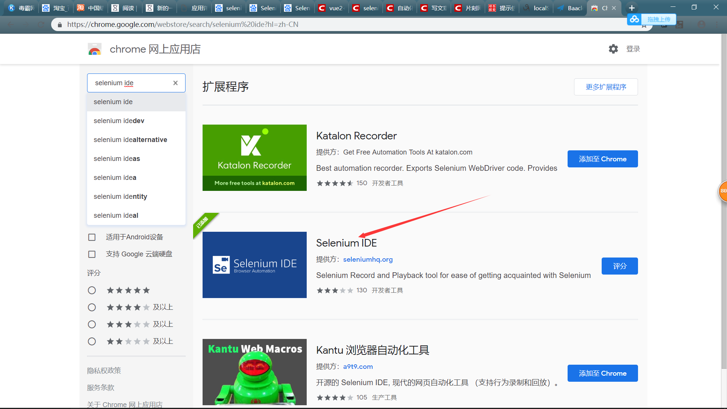The image size is (727, 409).
Task: Switch to the vue2 browser tab
Action: pyautogui.click(x=331, y=8)
